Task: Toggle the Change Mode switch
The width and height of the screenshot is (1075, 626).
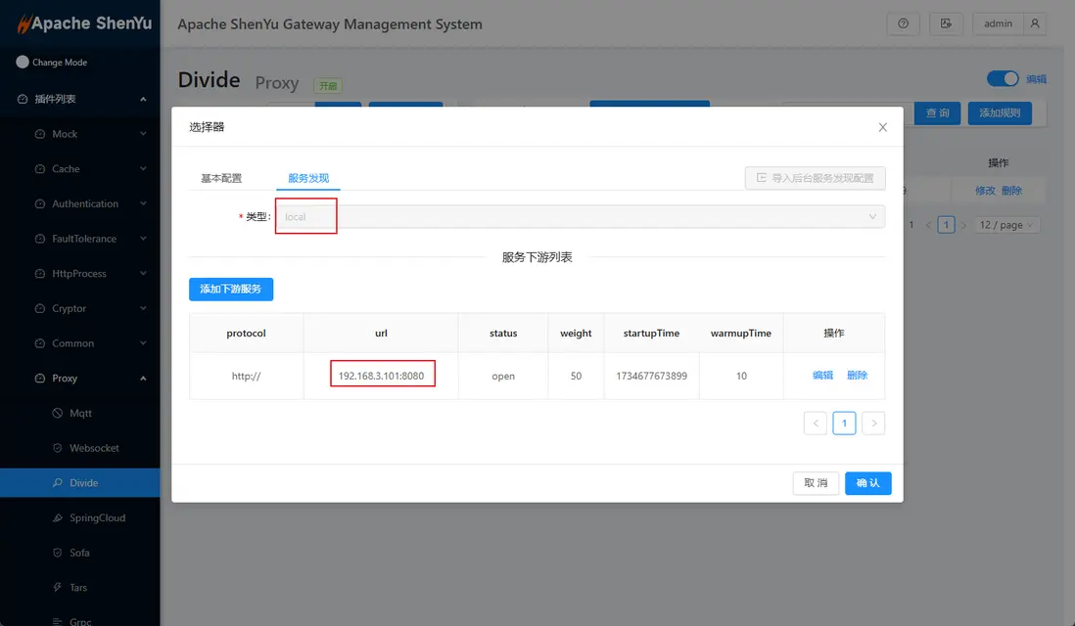Action: coord(23,62)
